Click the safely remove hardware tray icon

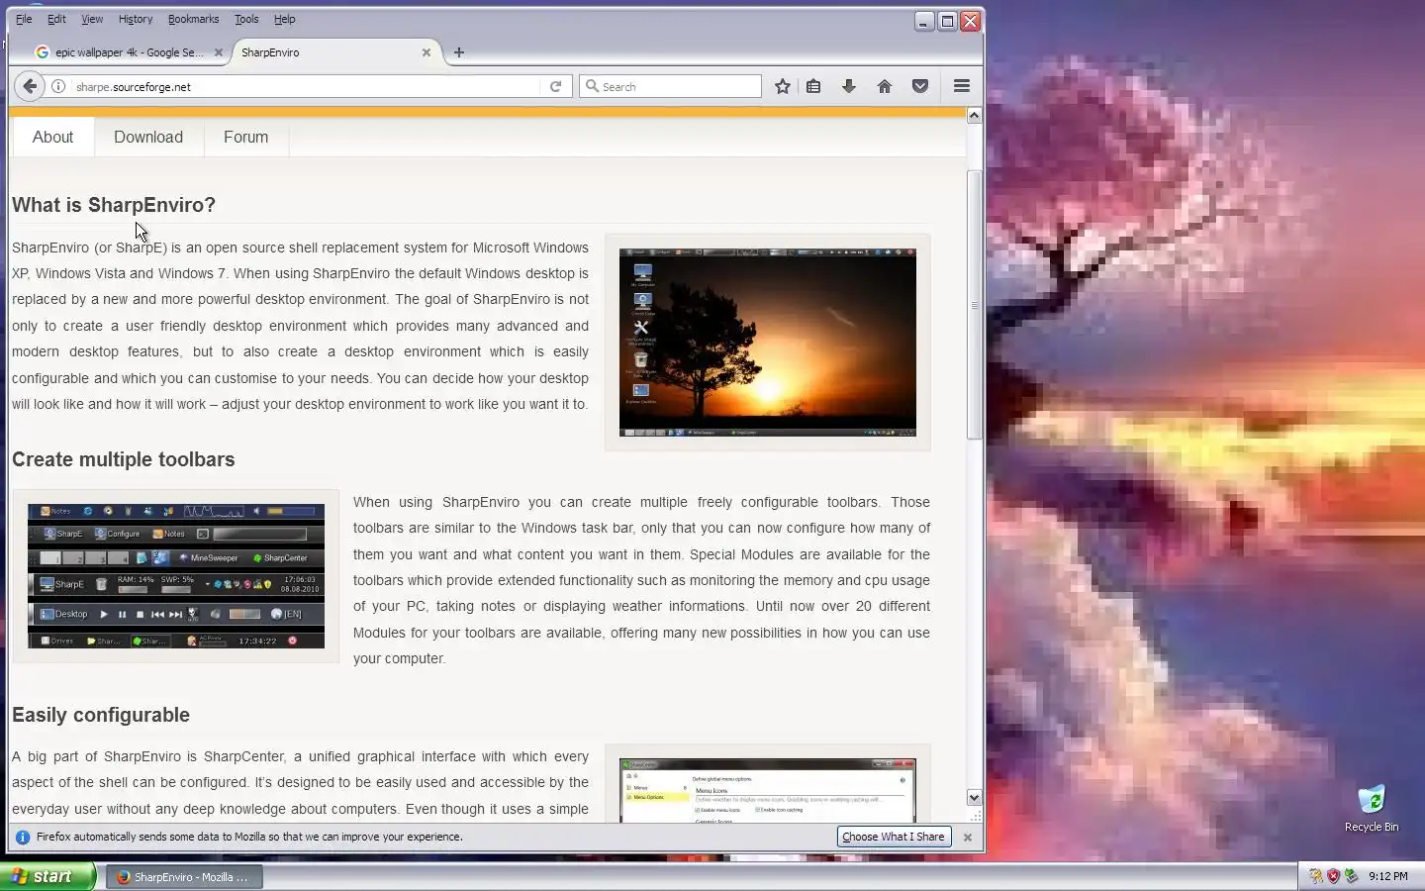(1351, 876)
